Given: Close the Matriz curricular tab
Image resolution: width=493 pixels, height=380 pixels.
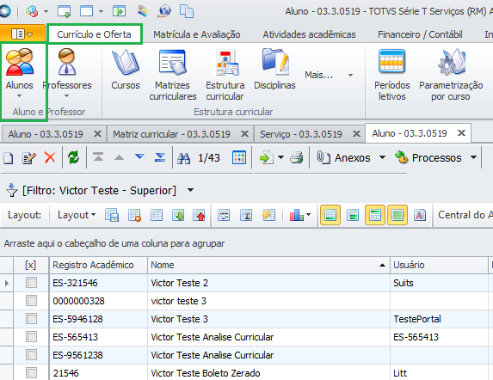Looking at the screenshot, I should pos(244,134).
